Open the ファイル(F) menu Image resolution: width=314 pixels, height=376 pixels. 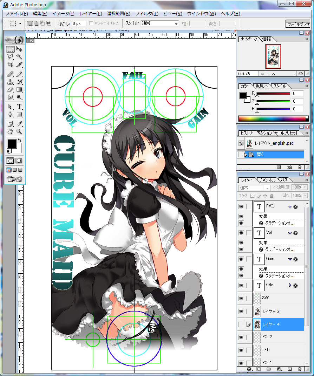[x=17, y=14]
